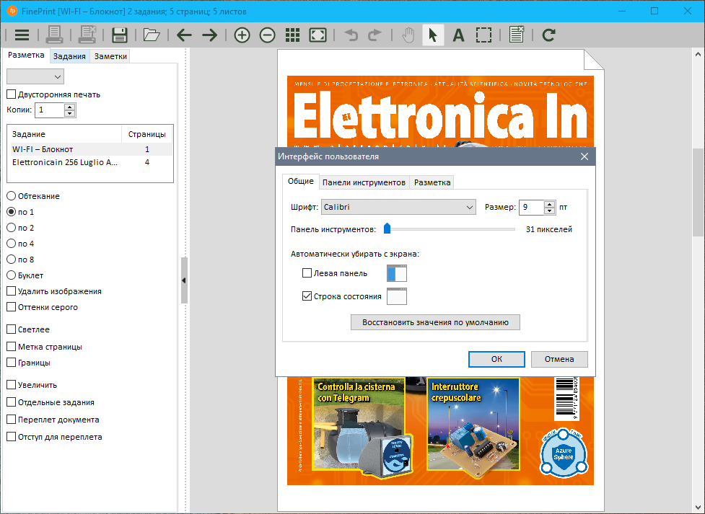Collapse the left panel with arrow handle

click(184, 280)
